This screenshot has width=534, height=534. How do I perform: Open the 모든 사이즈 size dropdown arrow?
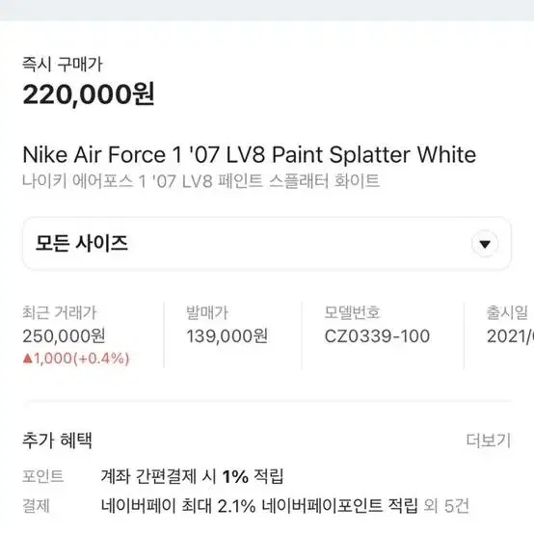[x=485, y=244]
